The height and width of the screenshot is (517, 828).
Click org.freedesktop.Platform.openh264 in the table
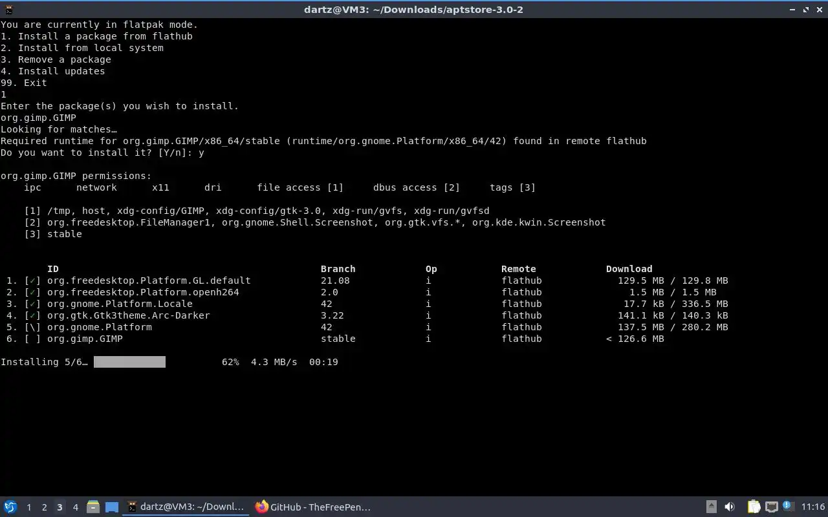tap(143, 292)
